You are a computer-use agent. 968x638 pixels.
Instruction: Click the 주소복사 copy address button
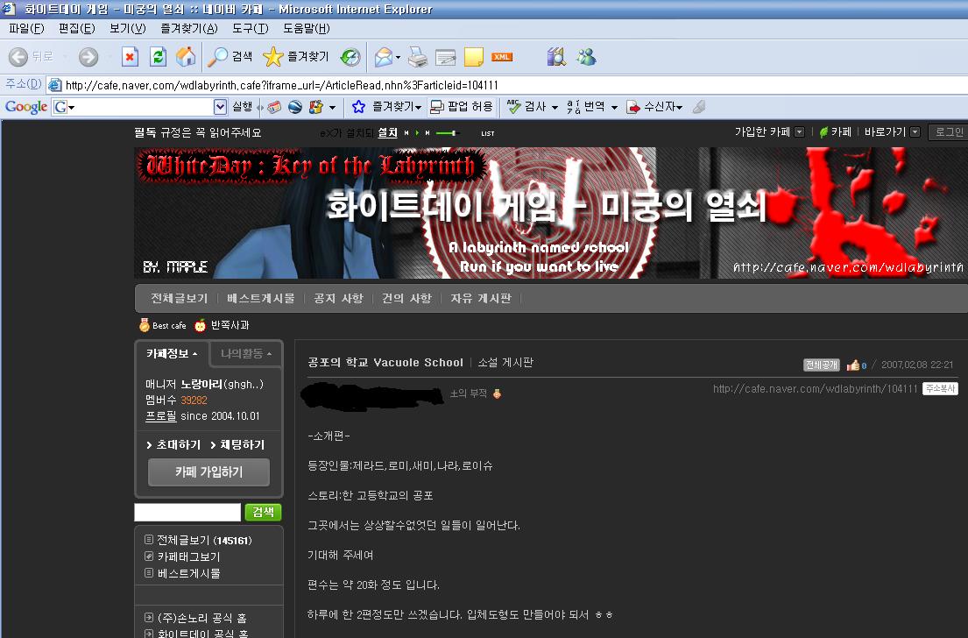click(x=940, y=388)
